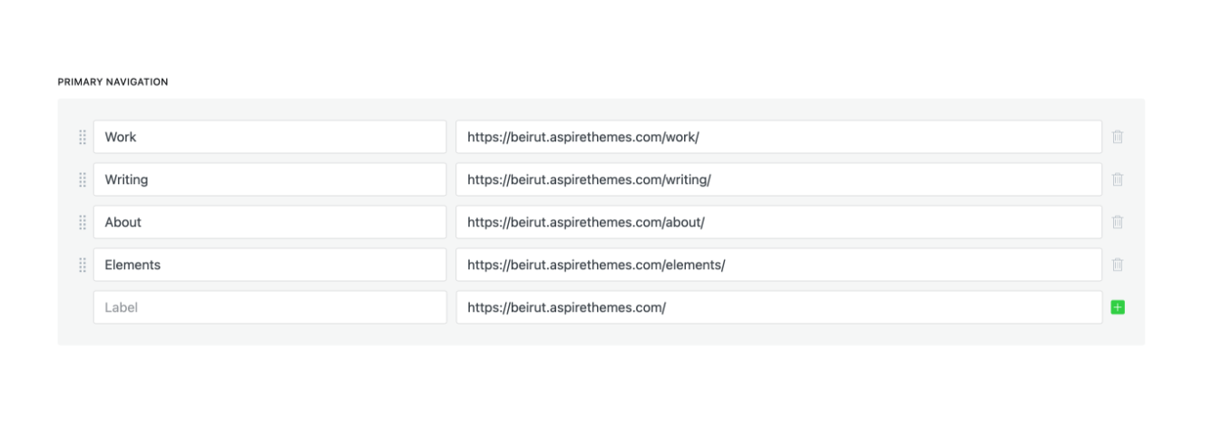Click the Primary Navigation heading
The height and width of the screenshot is (426, 1212).
tap(112, 82)
